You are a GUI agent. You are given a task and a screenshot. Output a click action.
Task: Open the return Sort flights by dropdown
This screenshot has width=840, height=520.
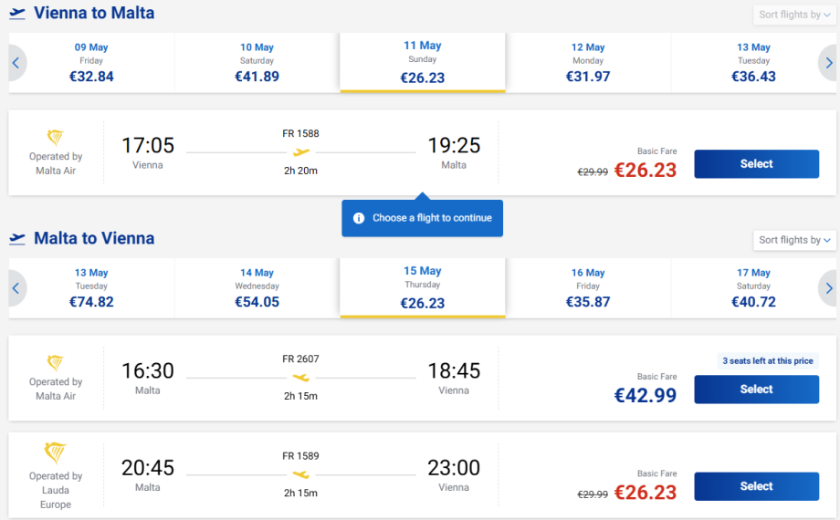(x=795, y=240)
